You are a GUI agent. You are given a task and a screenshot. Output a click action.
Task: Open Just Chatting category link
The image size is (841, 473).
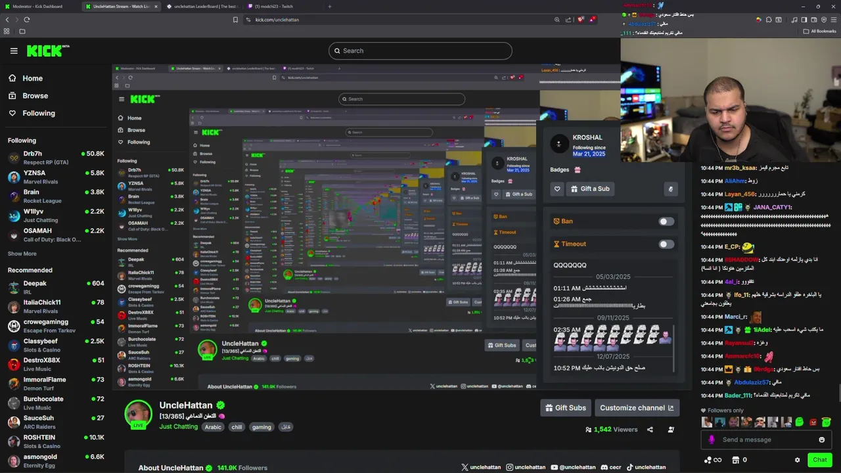pyautogui.click(x=178, y=427)
